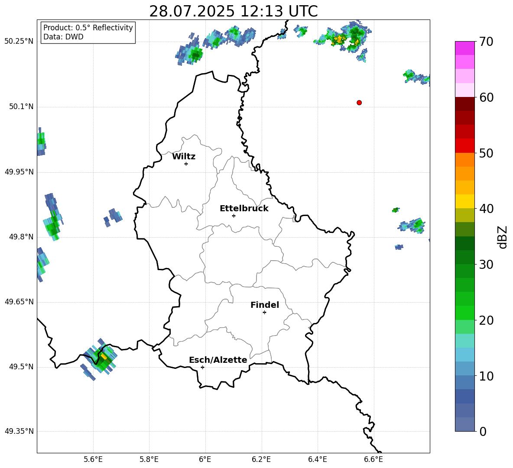Image resolution: width=513 pixels, height=468 pixels.
Task: Click the colorbar tick label 50
Action: click(x=486, y=153)
